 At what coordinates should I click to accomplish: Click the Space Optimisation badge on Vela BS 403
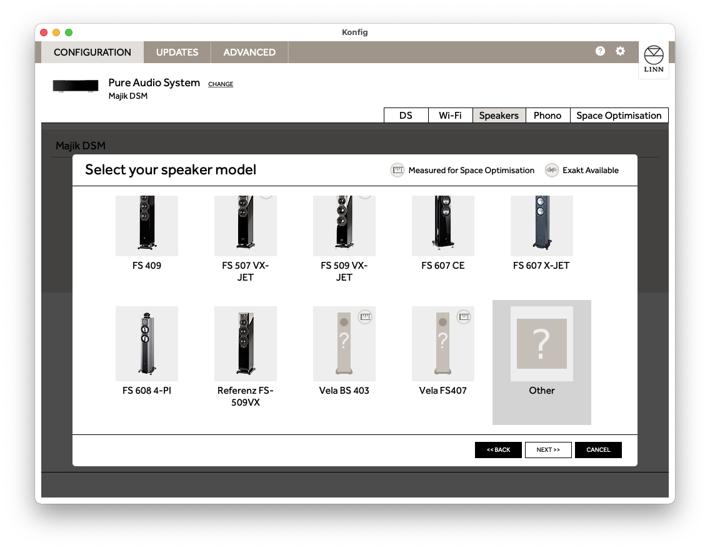[366, 316]
